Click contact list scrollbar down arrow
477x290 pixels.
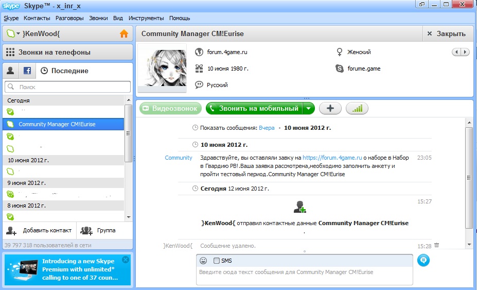[128, 217]
